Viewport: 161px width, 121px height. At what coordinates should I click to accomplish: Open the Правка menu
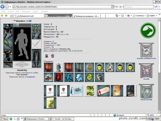(10, 11)
